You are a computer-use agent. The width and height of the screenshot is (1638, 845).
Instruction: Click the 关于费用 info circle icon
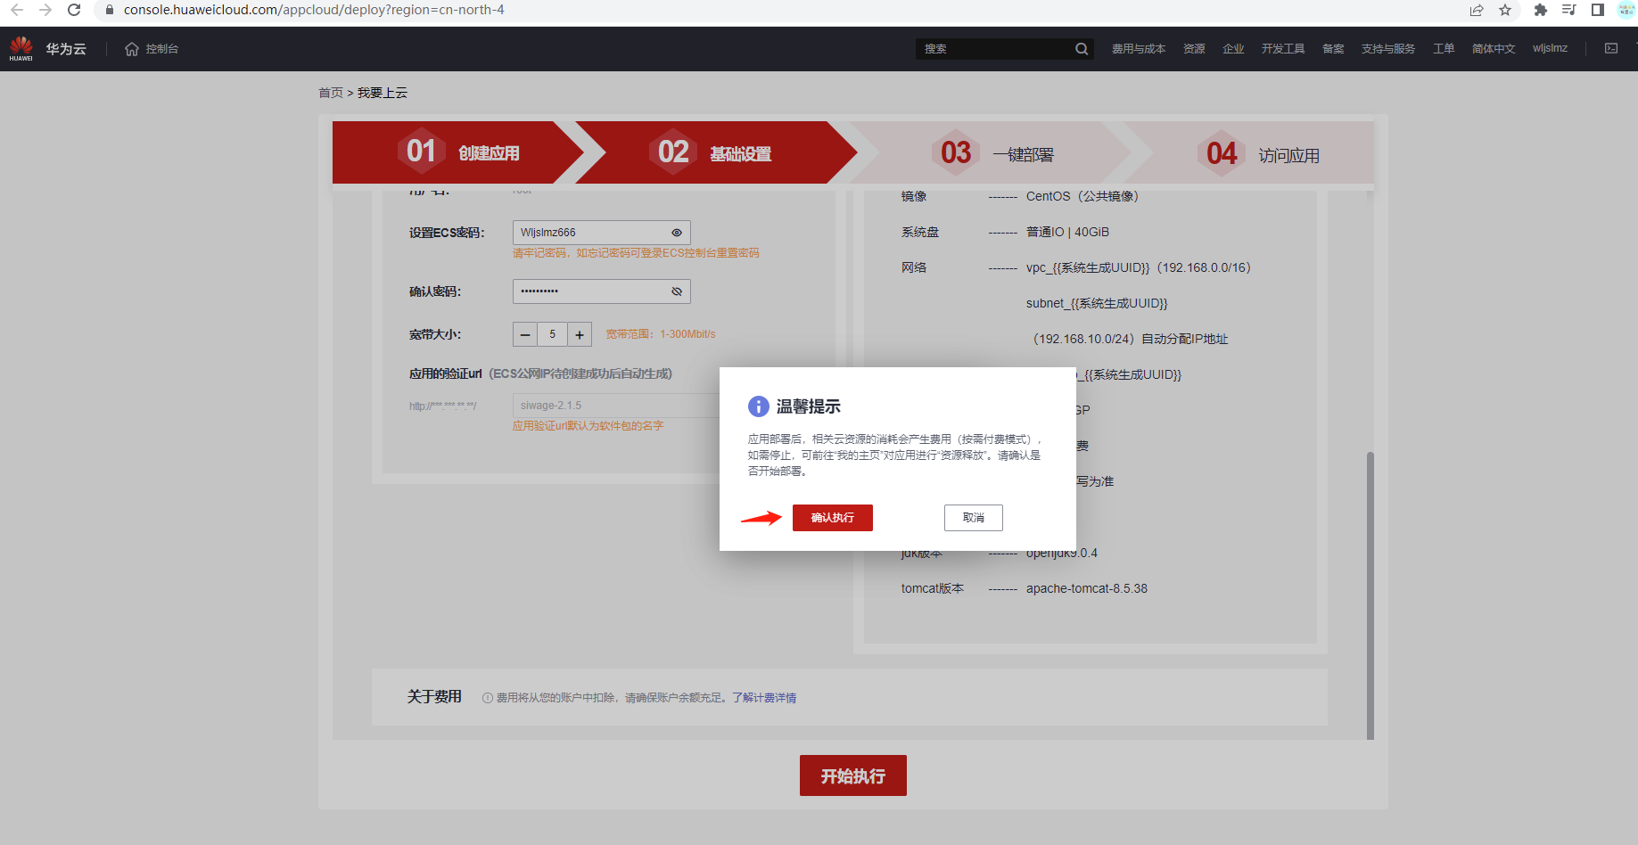coord(488,698)
